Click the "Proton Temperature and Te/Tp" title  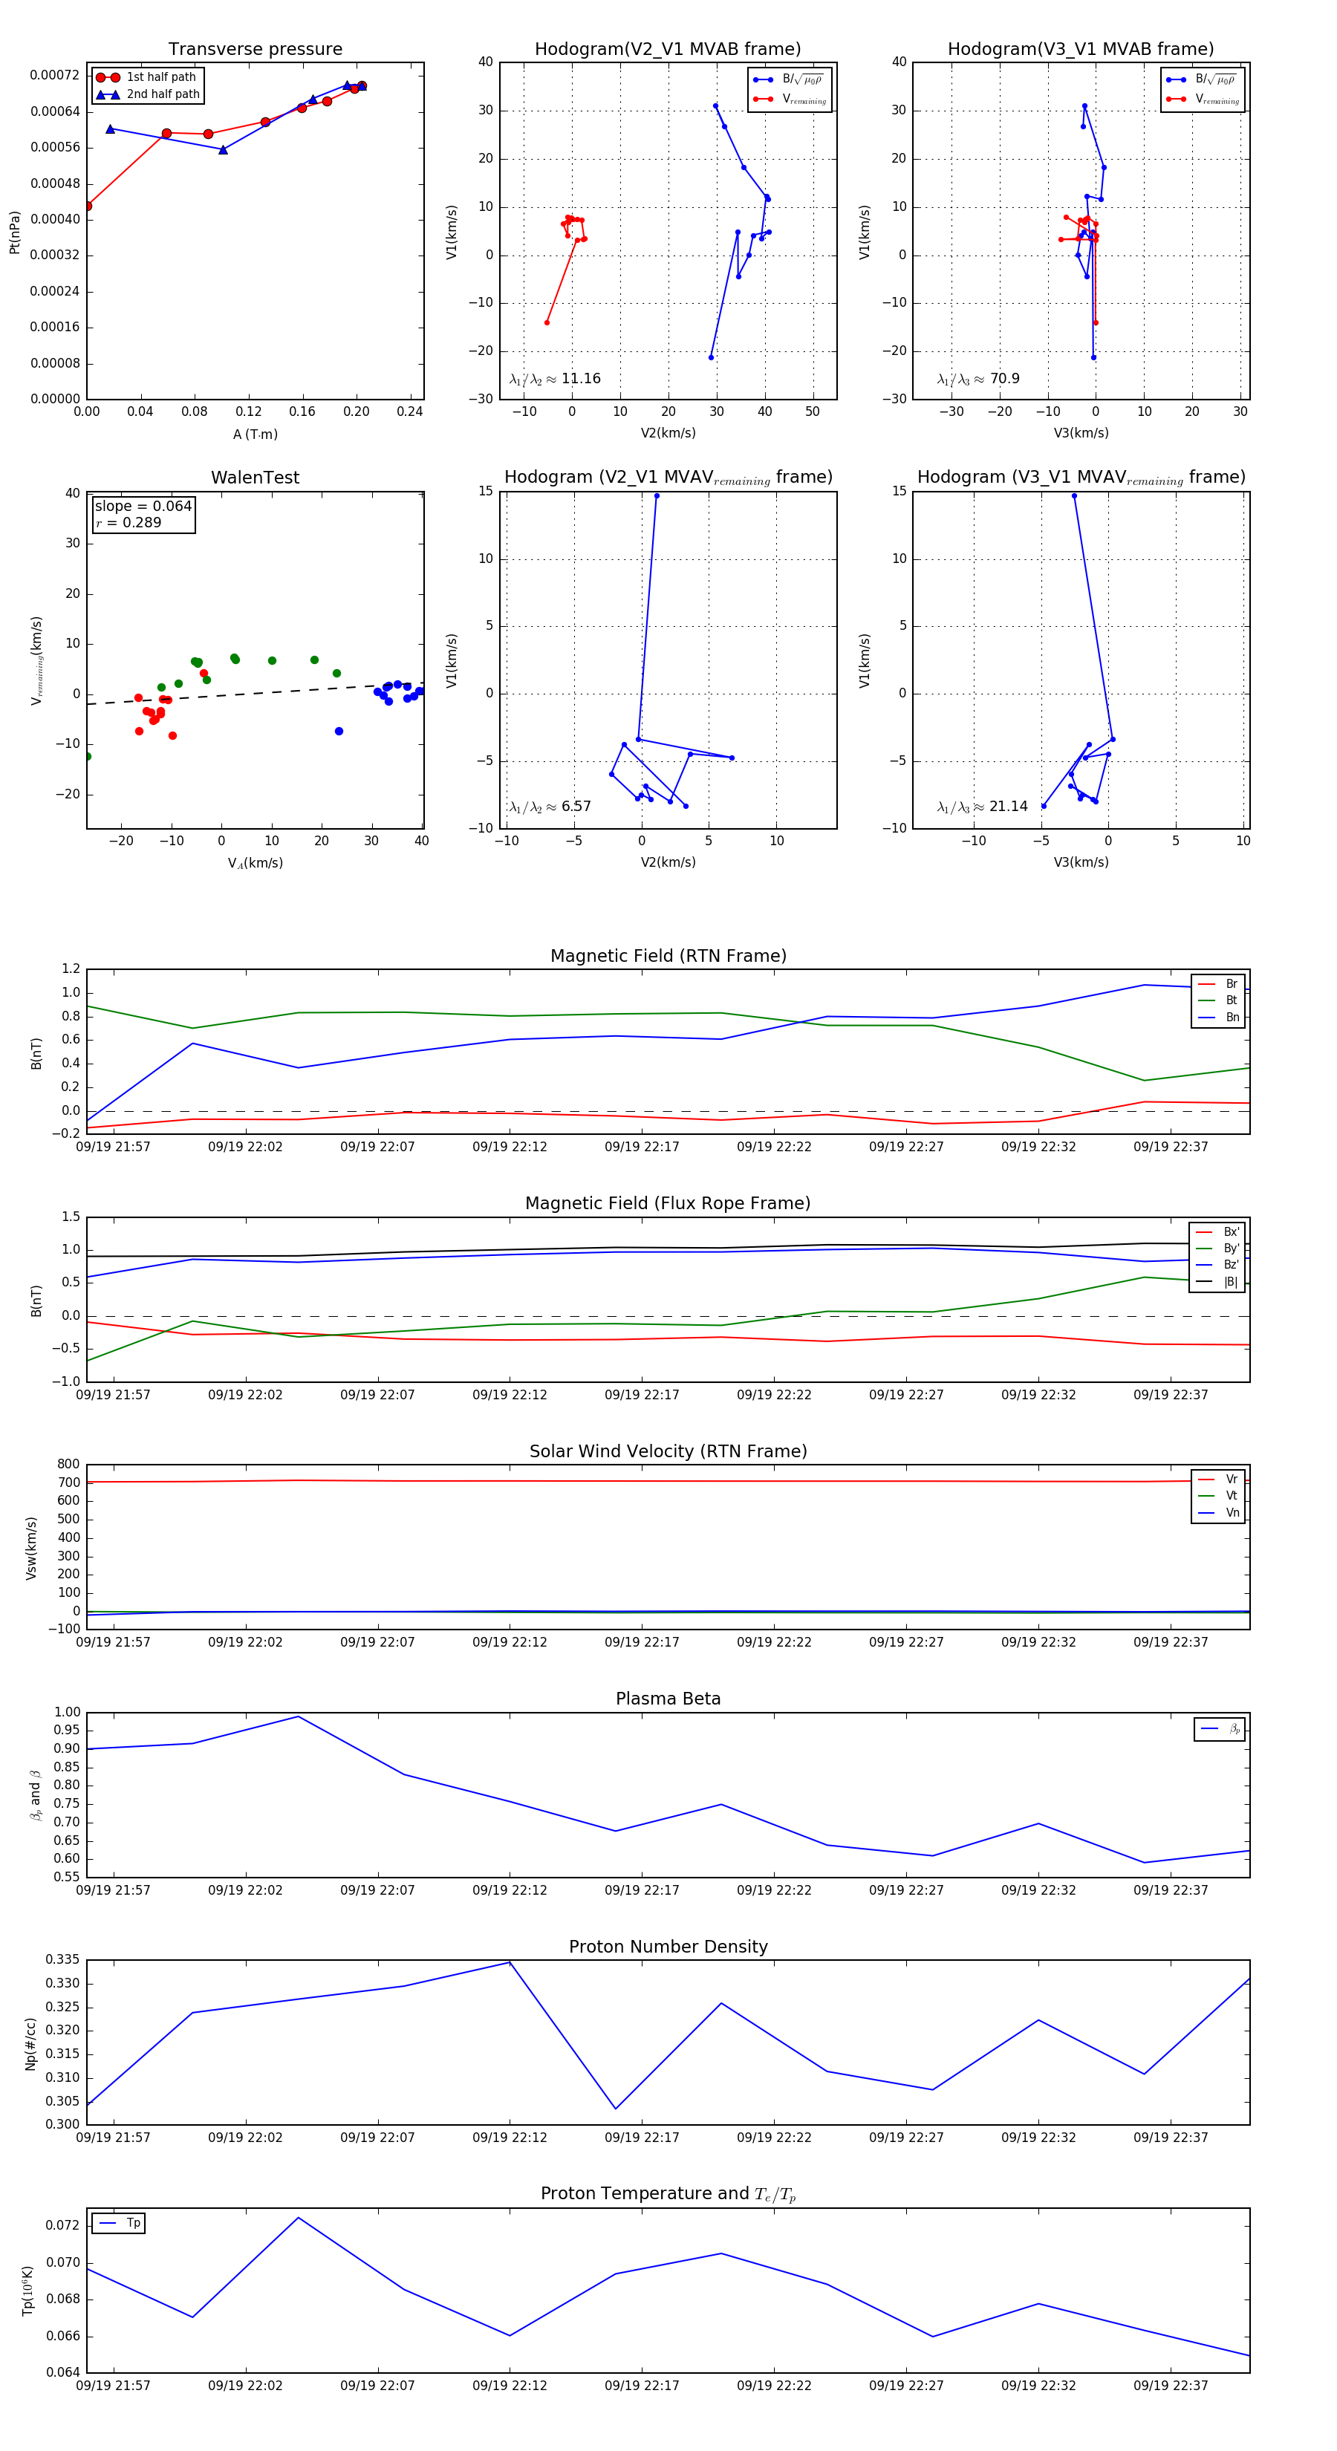click(668, 2194)
